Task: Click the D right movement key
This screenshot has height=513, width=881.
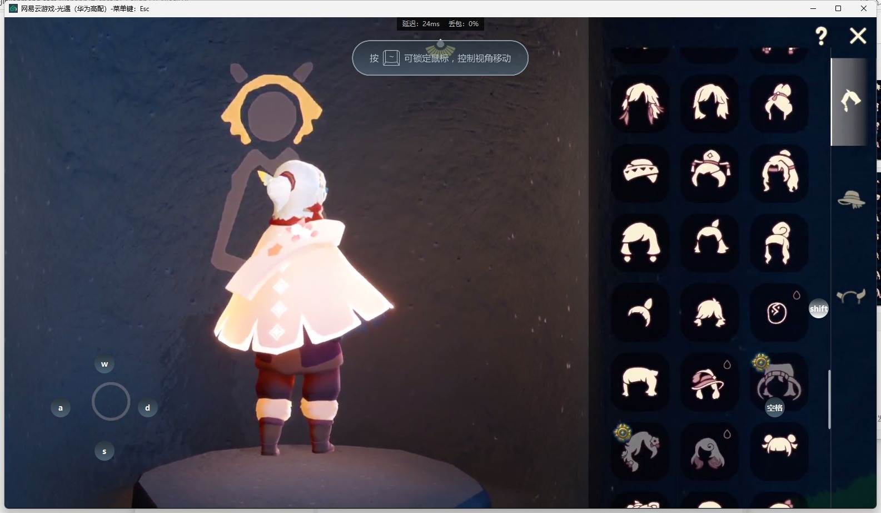Action: coord(147,408)
